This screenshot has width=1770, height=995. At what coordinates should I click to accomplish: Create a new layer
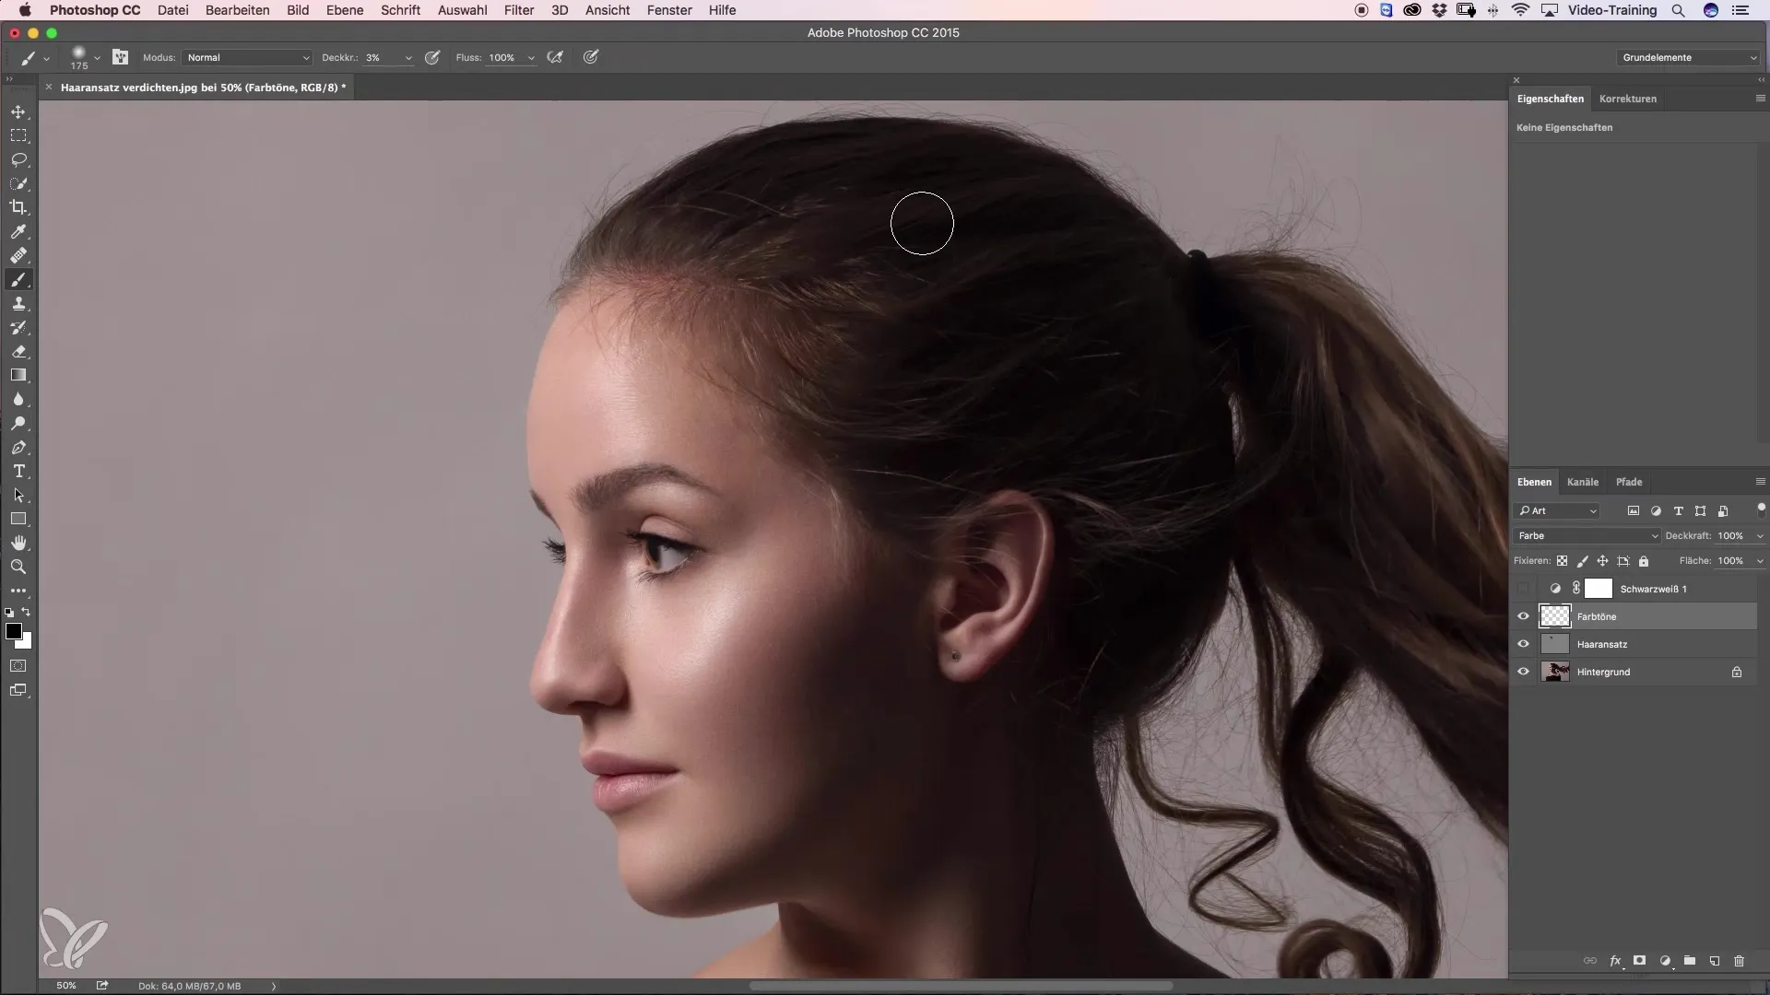[1715, 961]
